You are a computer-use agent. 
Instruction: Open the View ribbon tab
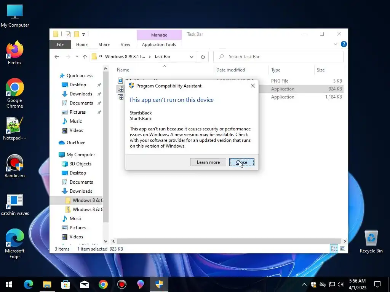(125, 44)
